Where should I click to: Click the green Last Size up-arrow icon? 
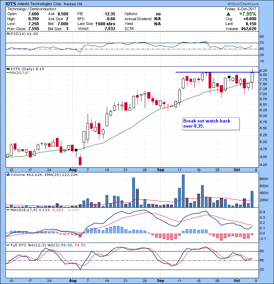click(x=97, y=24)
